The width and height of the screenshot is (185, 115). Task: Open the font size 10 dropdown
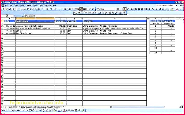tap(121, 9)
